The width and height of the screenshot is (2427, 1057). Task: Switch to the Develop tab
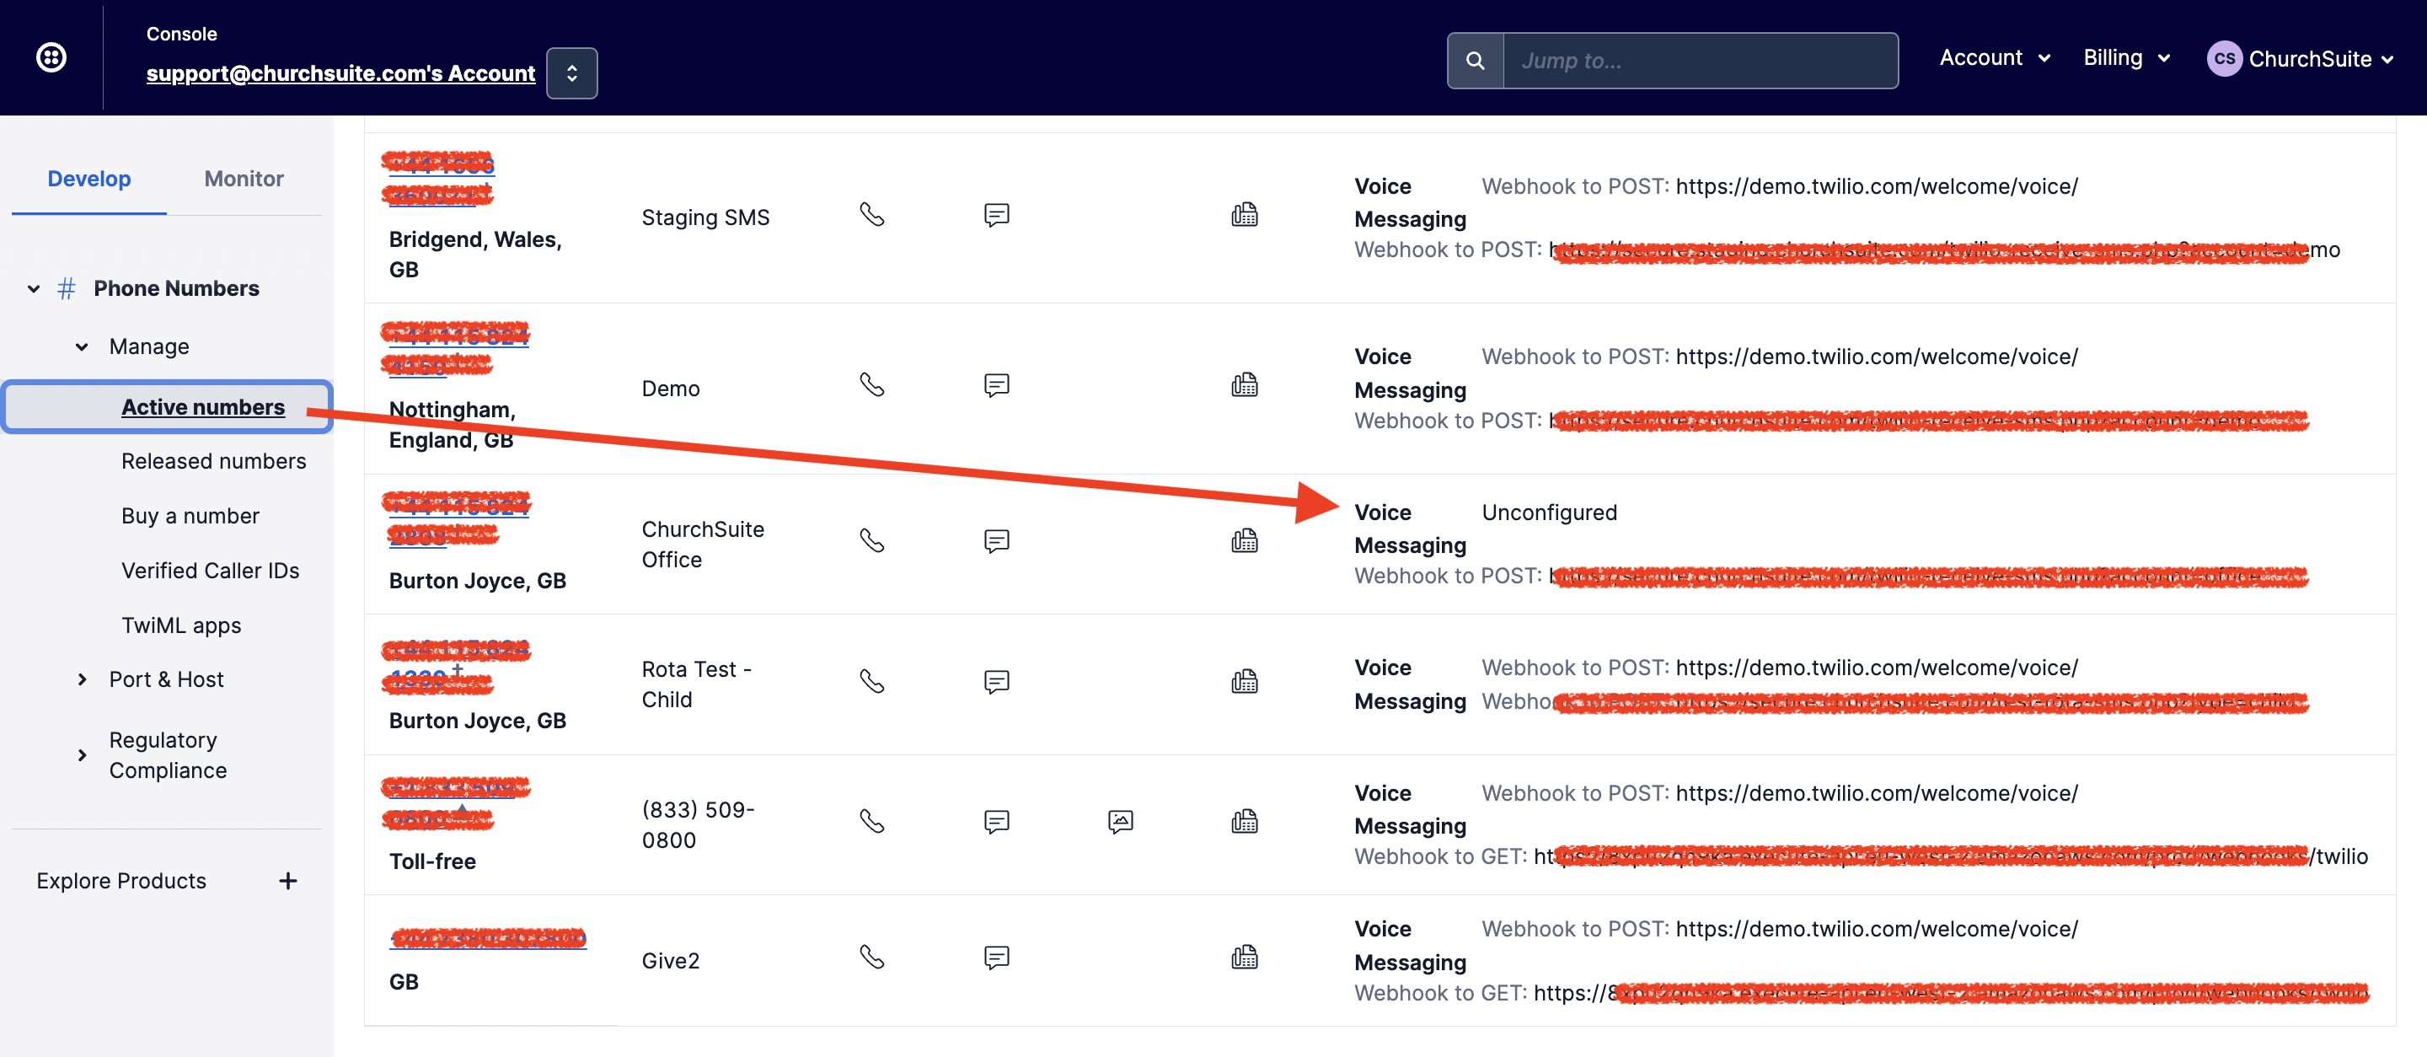[89, 179]
